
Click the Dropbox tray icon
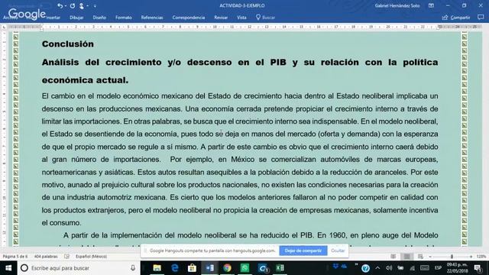click(335, 267)
